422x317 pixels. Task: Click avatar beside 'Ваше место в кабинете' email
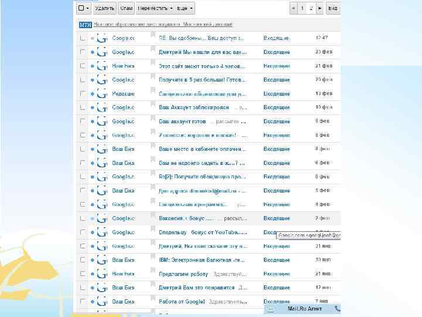tap(102, 149)
